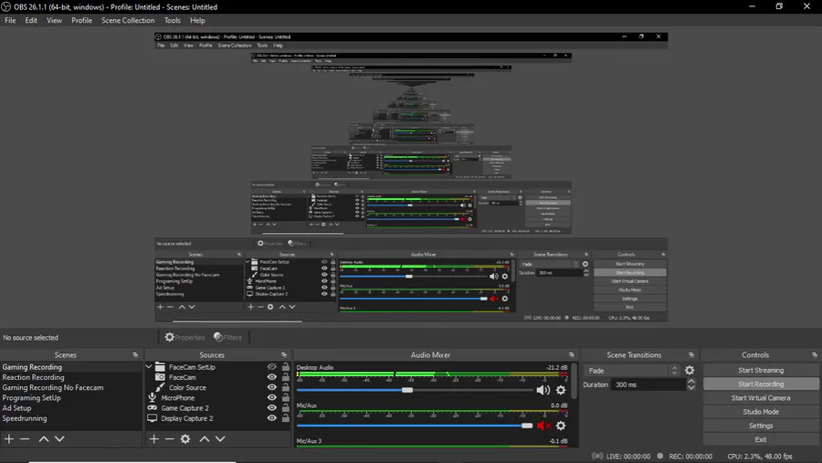
Task: Move scene up with the up arrow
Action: coord(44,439)
